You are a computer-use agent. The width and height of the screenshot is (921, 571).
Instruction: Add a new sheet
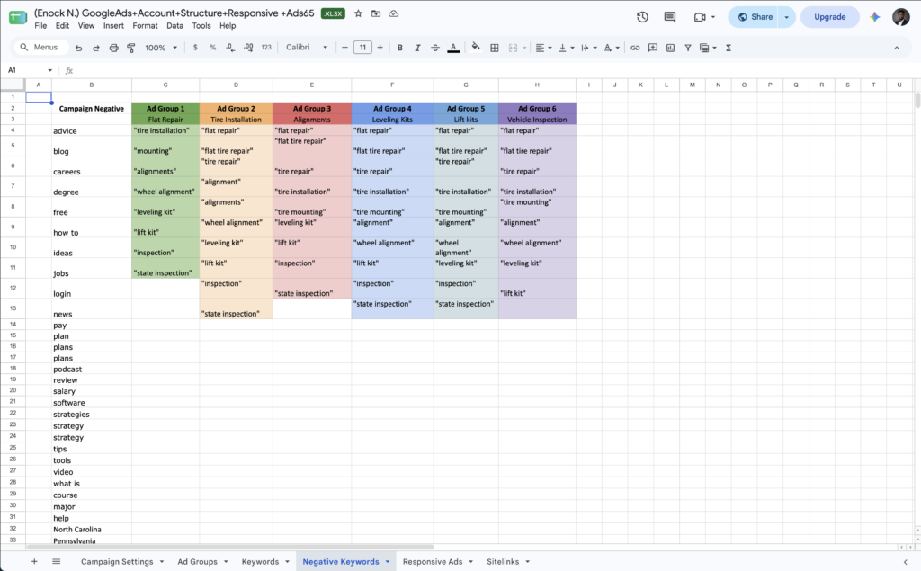pyautogui.click(x=34, y=562)
